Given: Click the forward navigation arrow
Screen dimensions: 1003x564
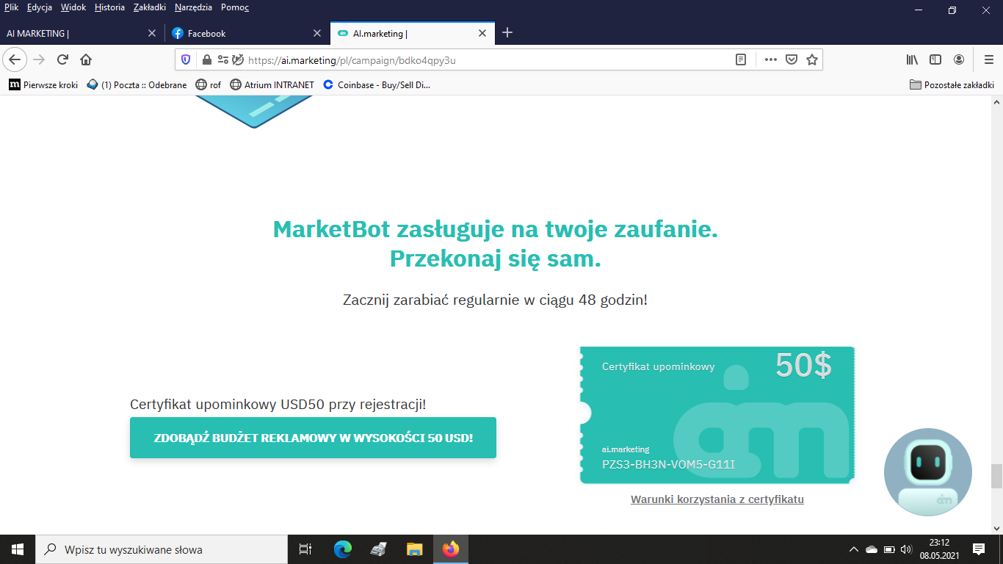Looking at the screenshot, I should (x=39, y=59).
